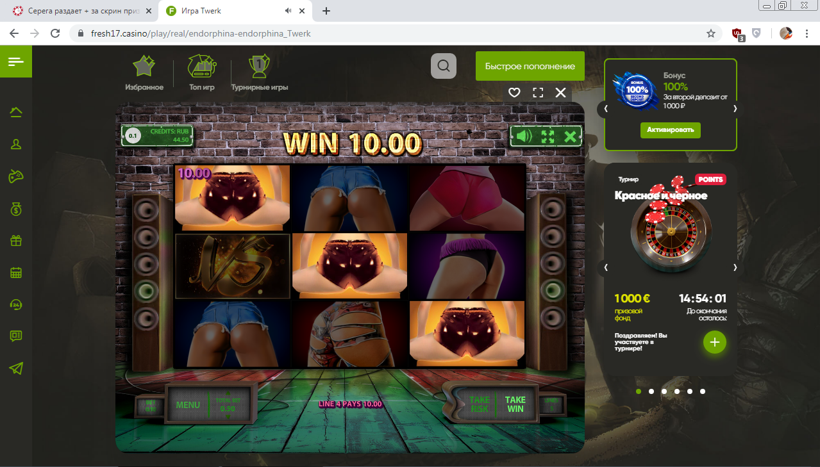Open the news page icon in sidebar
This screenshot has width=820, height=467.
16,336
